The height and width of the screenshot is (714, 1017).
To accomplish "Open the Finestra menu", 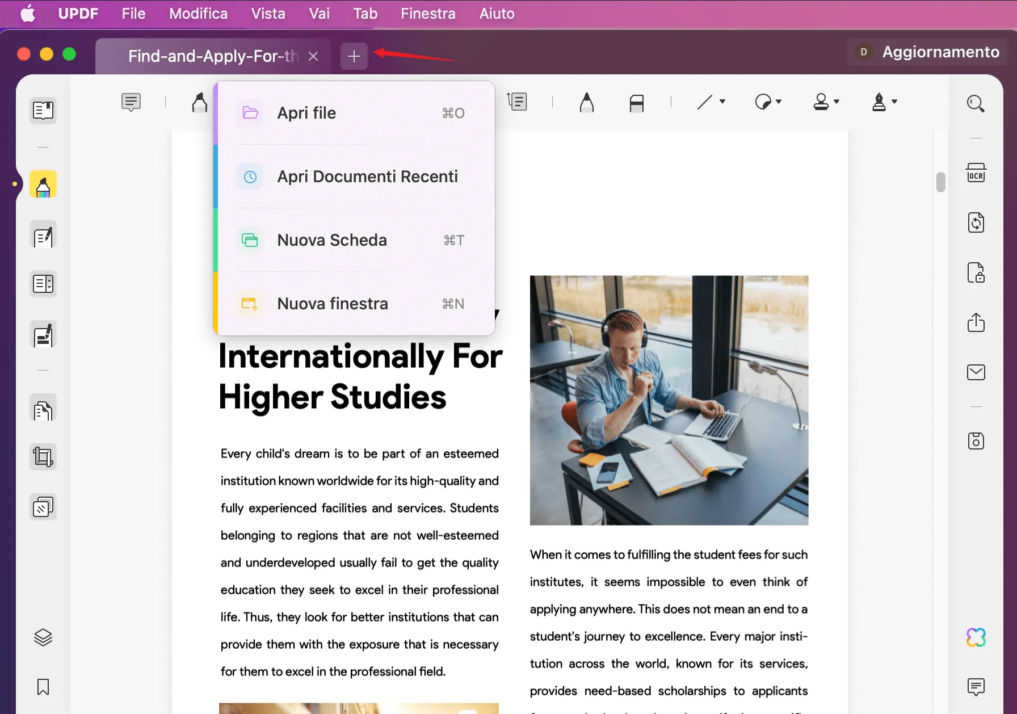I will tap(428, 14).
